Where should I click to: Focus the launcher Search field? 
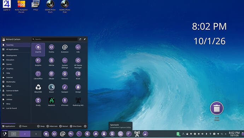pyautogui.click(x=54, y=39)
